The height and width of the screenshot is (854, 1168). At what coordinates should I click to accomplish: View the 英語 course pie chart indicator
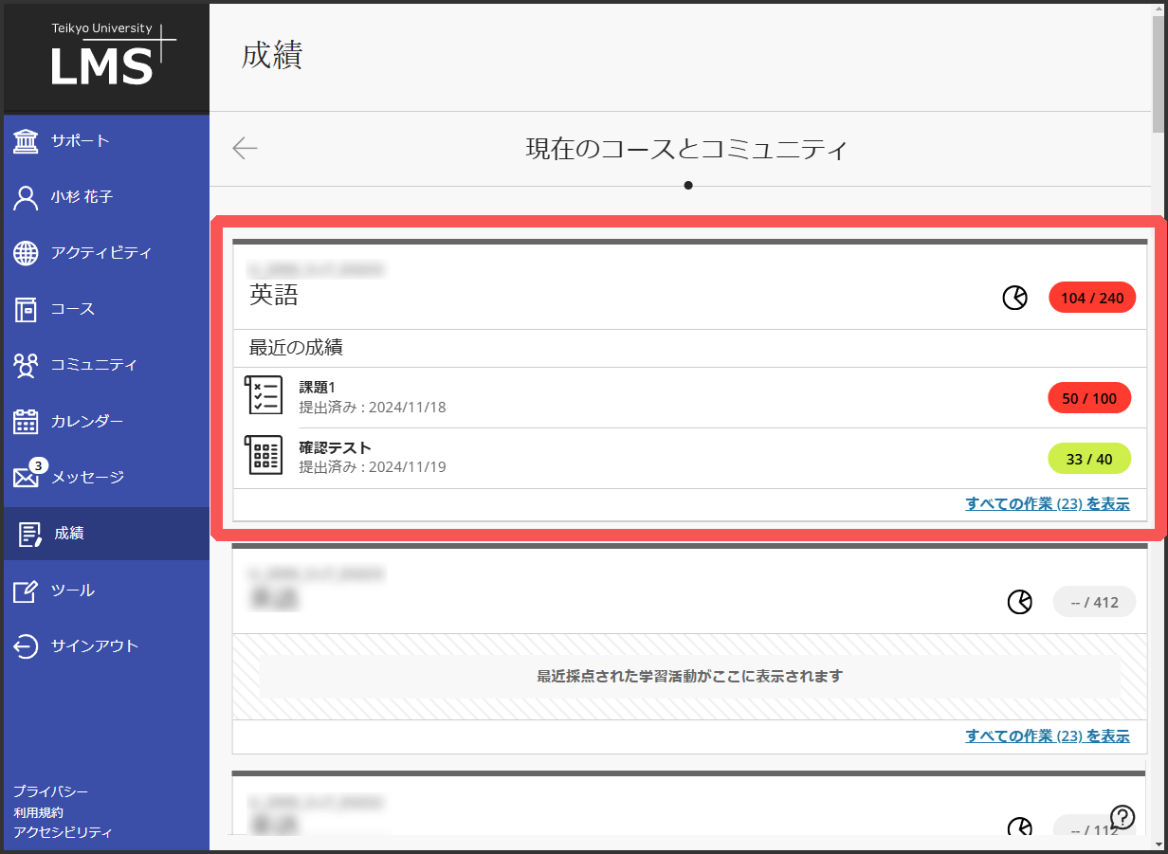(x=1014, y=297)
